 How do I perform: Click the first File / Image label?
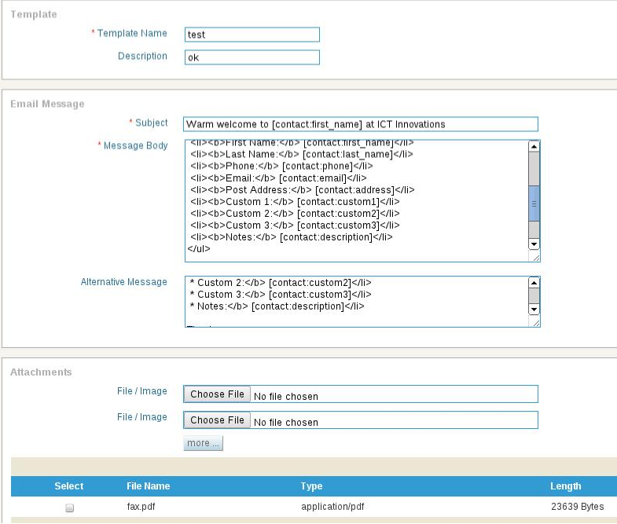coord(141,390)
